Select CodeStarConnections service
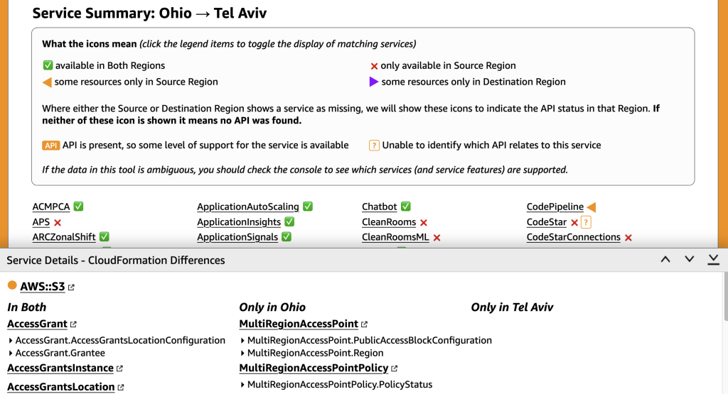The height and width of the screenshot is (394, 728). pyautogui.click(x=574, y=237)
